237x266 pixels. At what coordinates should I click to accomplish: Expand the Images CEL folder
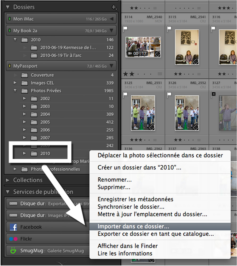(15, 83)
